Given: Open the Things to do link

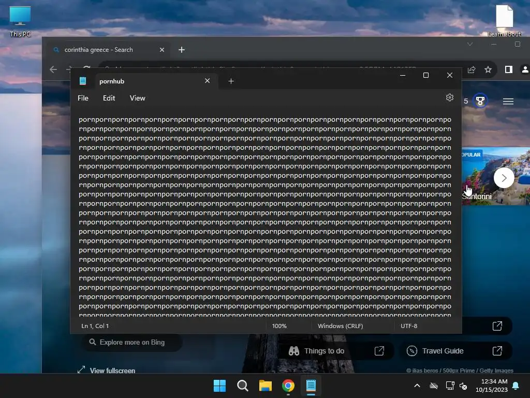Looking at the screenshot, I should [x=336, y=351].
